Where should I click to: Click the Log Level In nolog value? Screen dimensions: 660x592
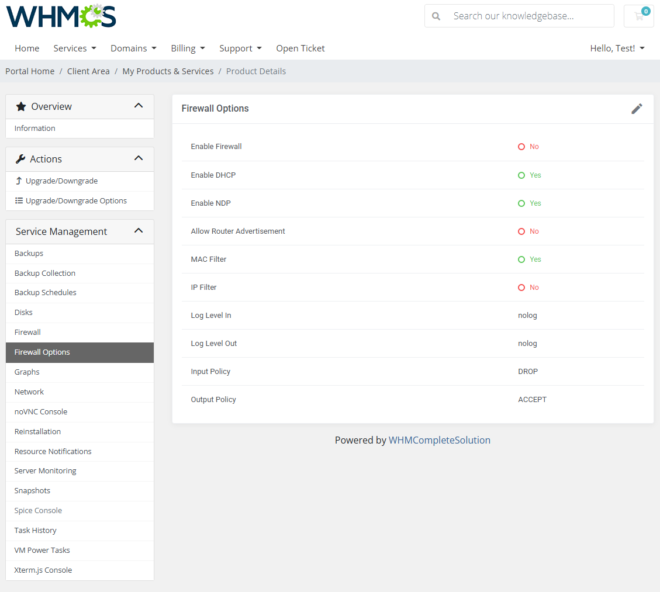tap(527, 316)
